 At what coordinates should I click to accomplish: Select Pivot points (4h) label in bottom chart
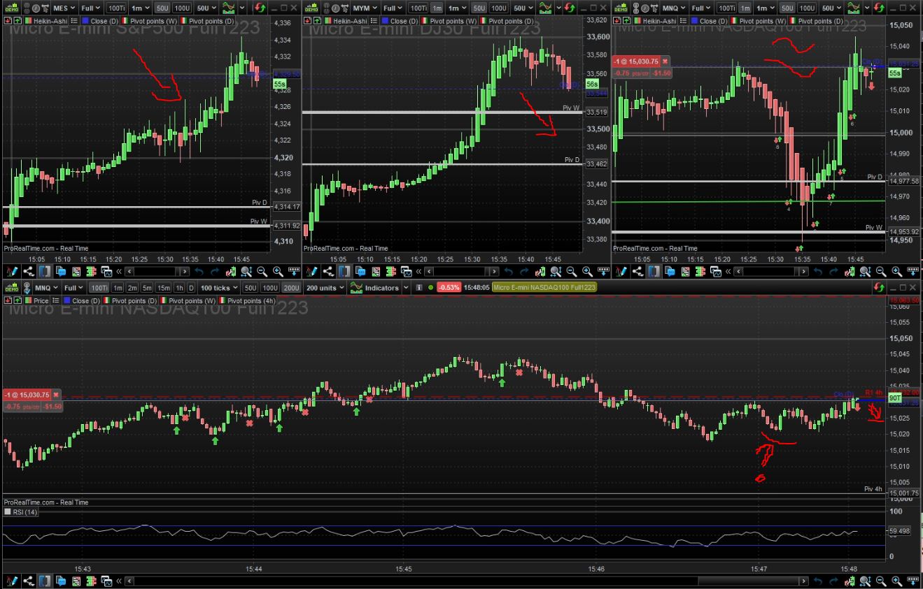[x=251, y=300]
